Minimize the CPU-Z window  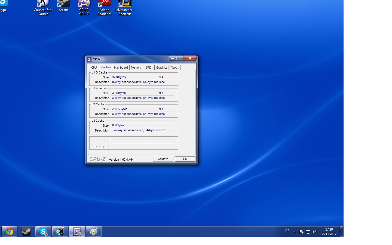pyautogui.click(x=172, y=58)
